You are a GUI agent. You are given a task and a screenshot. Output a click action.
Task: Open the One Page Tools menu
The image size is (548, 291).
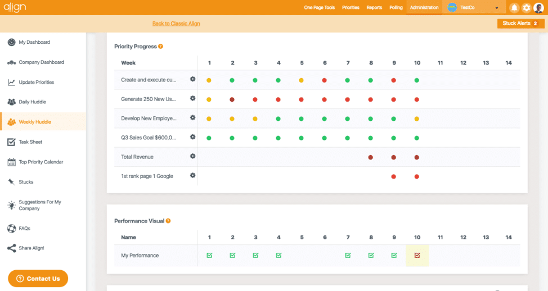point(320,7)
